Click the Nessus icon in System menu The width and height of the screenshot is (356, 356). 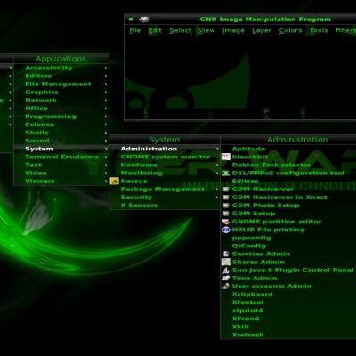115,181
